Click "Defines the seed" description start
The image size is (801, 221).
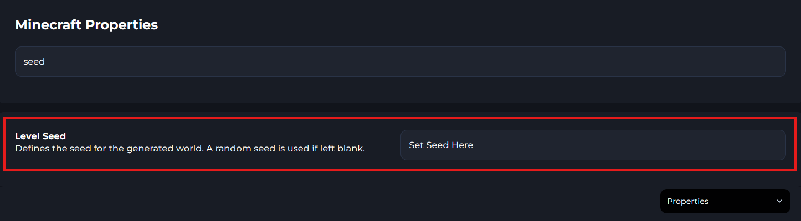click(x=47, y=149)
